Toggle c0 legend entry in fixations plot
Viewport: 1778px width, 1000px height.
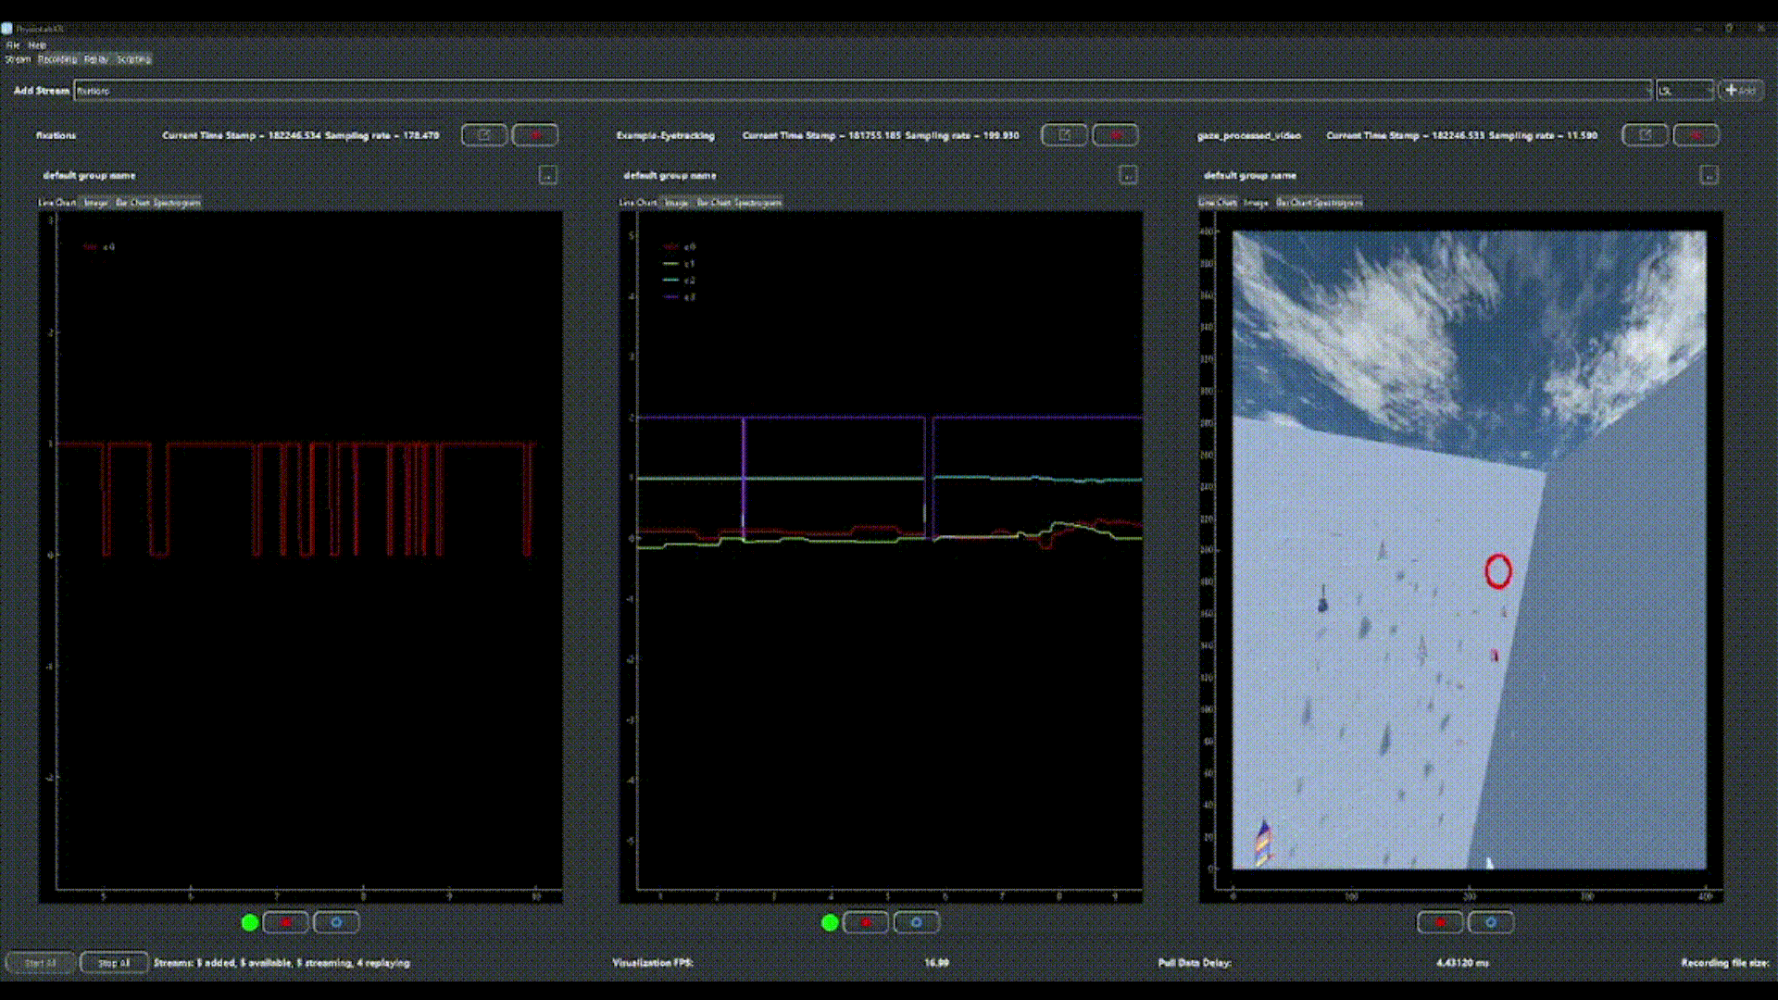pos(98,247)
